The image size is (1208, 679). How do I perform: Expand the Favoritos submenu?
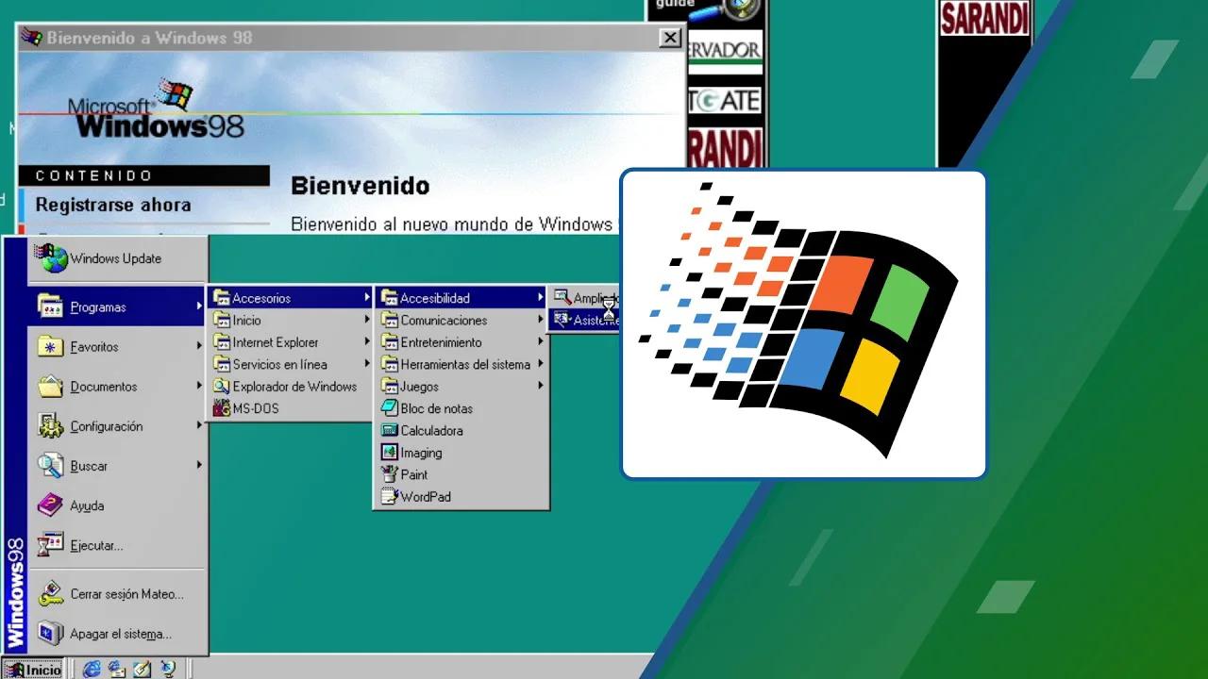pos(117,347)
